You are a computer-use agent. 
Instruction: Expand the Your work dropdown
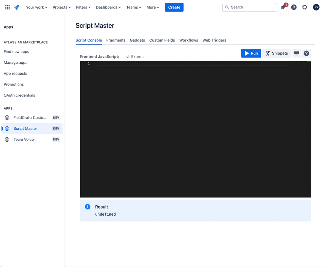coord(37,7)
